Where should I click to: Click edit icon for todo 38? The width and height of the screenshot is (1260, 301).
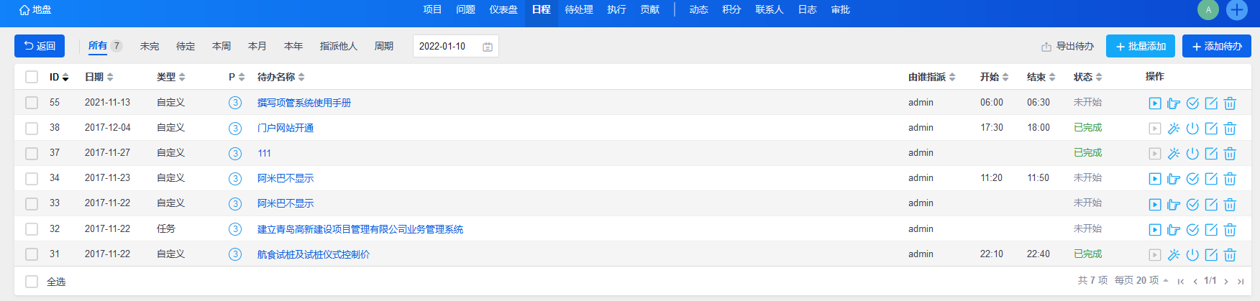point(1211,129)
